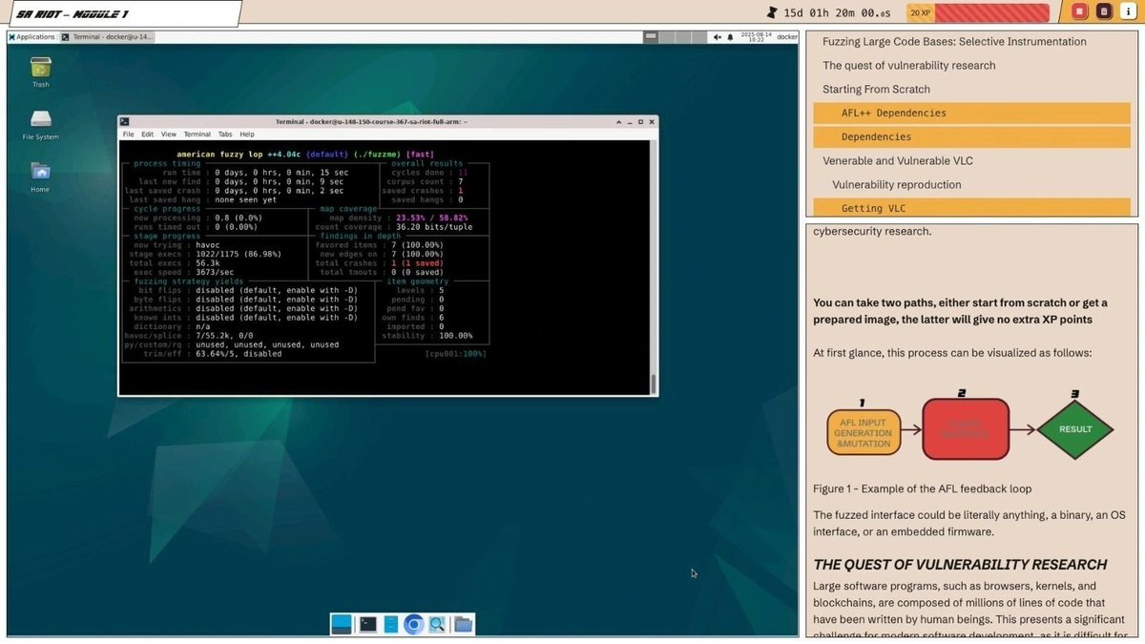Screen dimensions: 1145x644
Task: Open the Home folder desktop icon
Action: pyautogui.click(x=40, y=177)
